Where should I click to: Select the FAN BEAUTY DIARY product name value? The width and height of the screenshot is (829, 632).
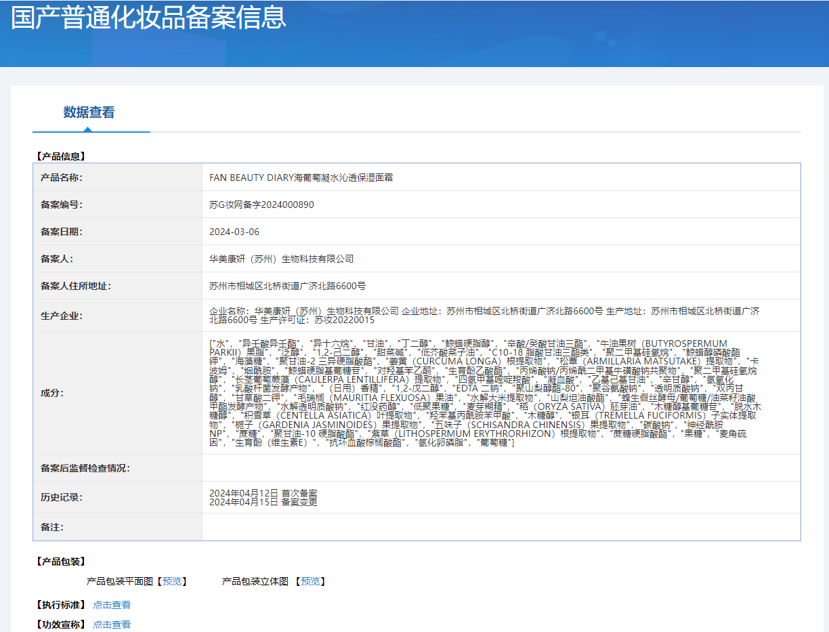click(301, 177)
